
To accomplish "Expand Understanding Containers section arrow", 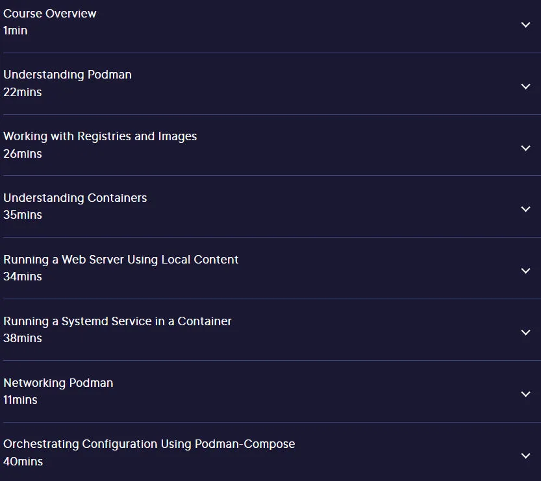I will 525,209.
